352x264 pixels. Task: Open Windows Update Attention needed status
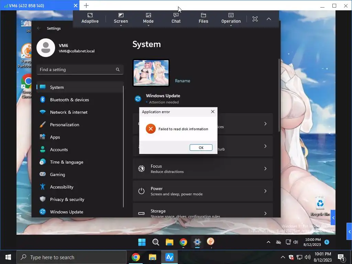click(x=157, y=99)
